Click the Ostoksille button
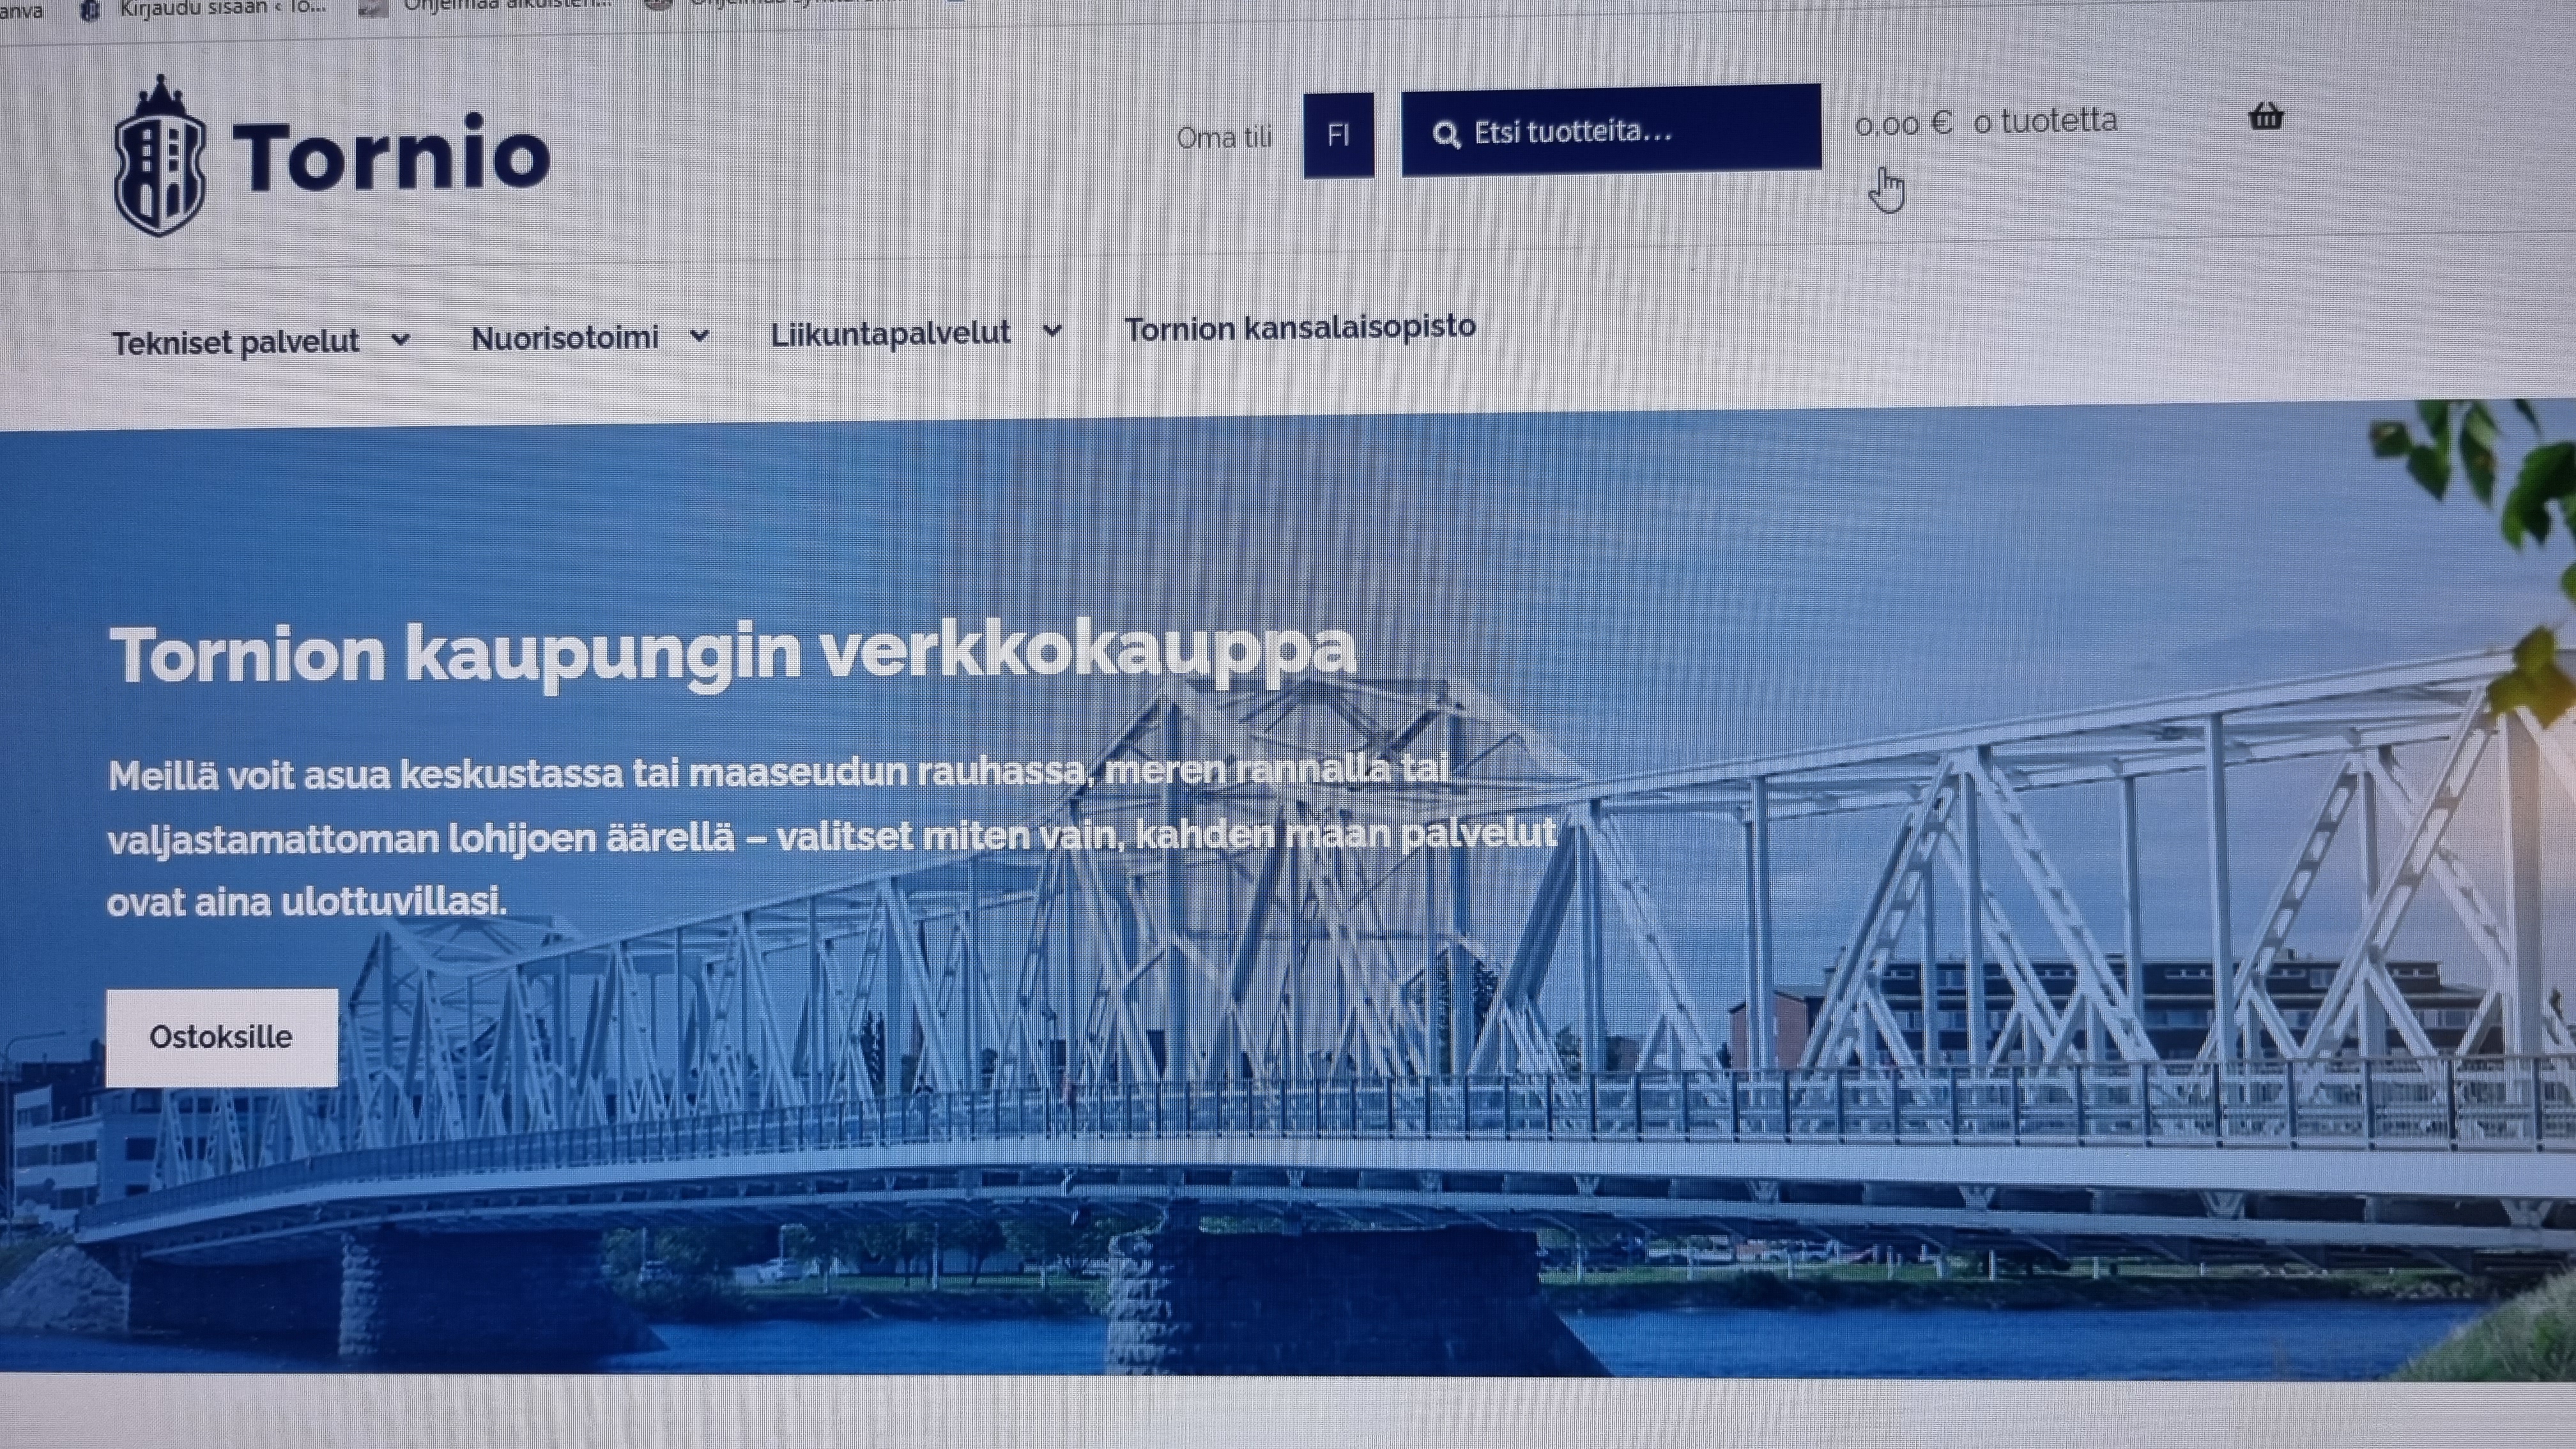2576x1449 pixels. coord(222,1037)
